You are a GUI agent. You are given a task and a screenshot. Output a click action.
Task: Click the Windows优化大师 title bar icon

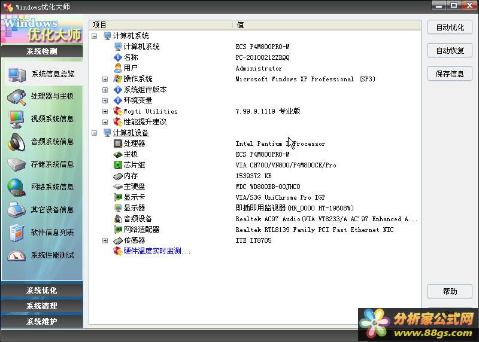pos(8,7)
